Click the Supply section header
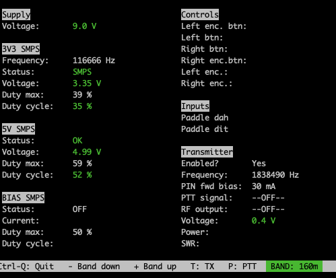Image resolution: width=336 pixels, height=278 pixels. (16, 15)
